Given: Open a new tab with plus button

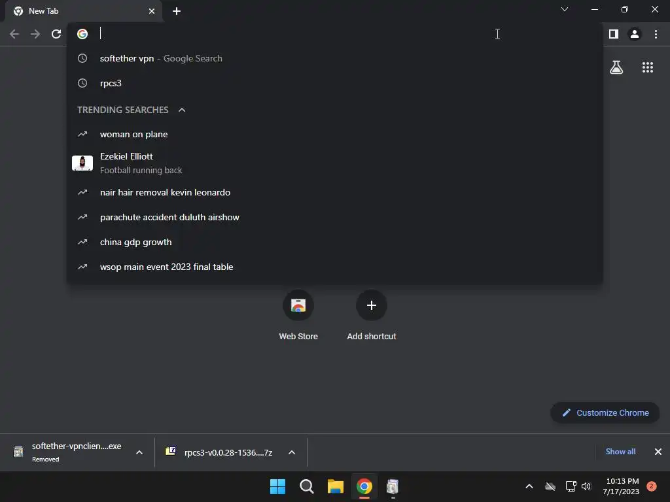Looking at the screenshot, I should coord(177,11).
